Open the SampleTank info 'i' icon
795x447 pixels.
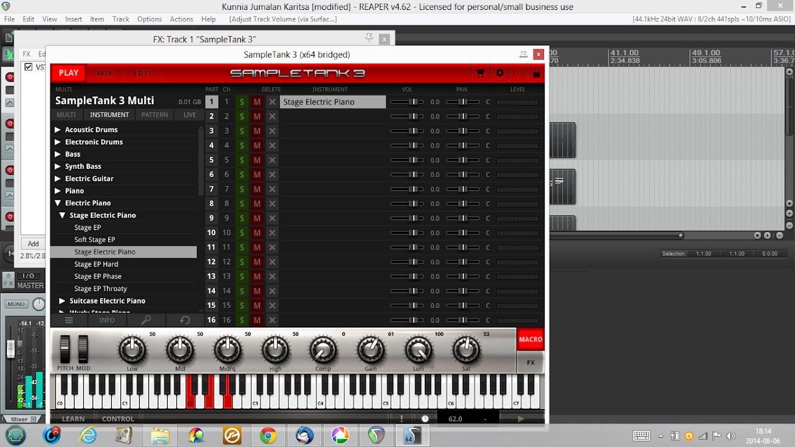pos(518,73)
